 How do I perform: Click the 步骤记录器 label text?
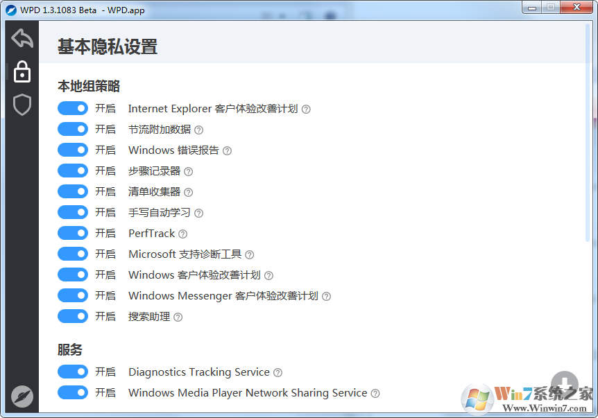pos(155,171)
